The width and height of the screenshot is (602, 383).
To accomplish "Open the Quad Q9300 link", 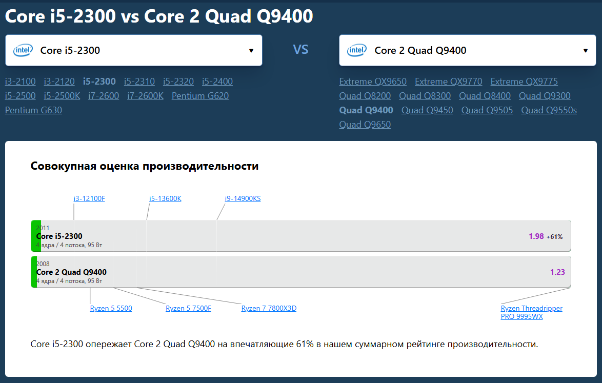I will point(545,95).
